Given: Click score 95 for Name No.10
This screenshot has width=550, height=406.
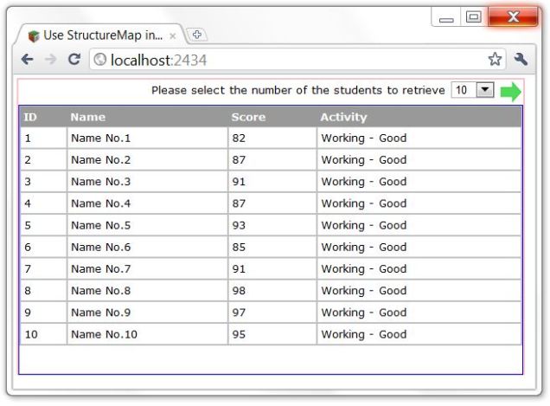Looking at the screenshot, I should [x=272, y=334].
